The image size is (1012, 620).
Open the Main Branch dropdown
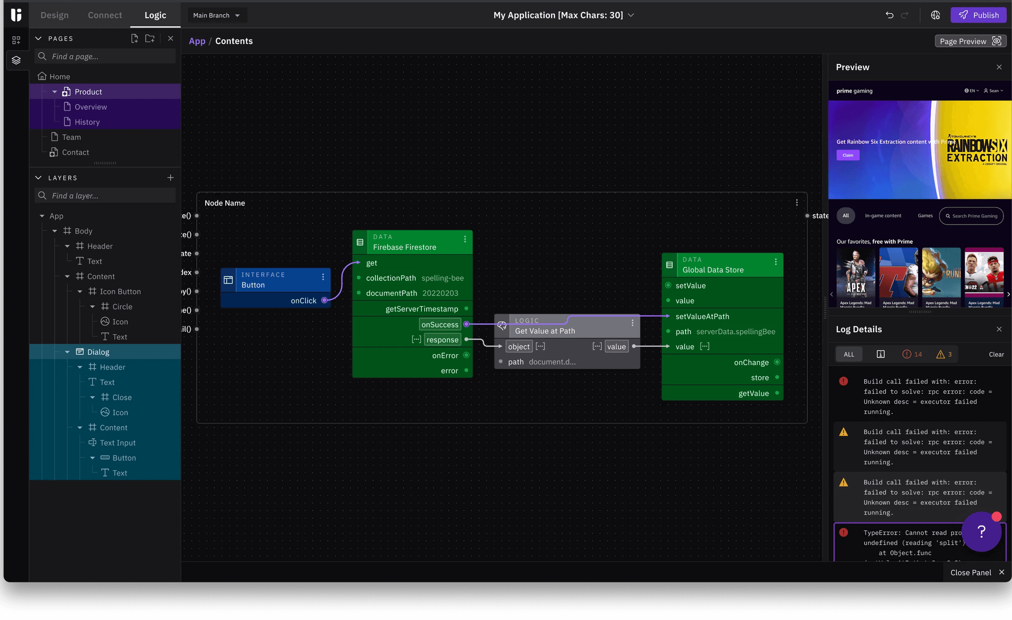pos(216,15)
